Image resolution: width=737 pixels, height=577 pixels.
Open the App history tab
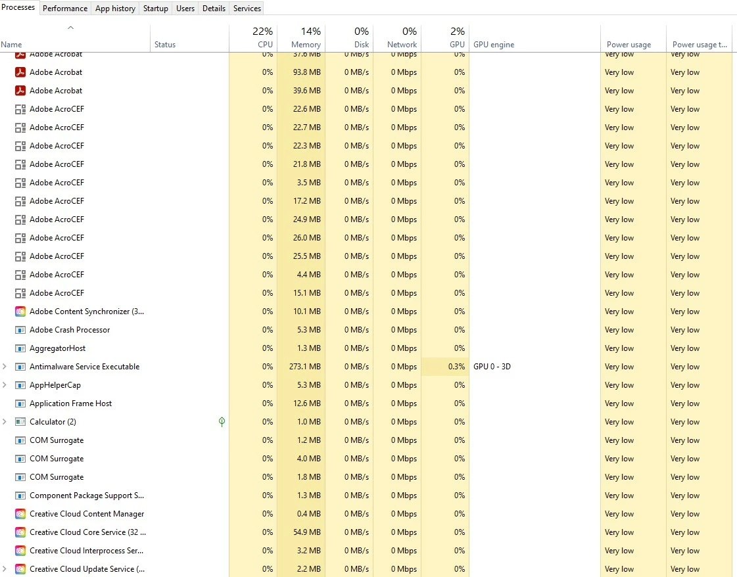(115, 9)
